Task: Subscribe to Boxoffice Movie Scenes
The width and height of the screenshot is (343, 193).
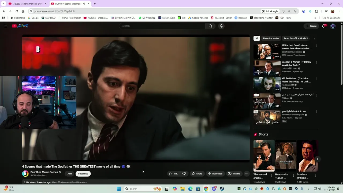Action: pos(83,174)
